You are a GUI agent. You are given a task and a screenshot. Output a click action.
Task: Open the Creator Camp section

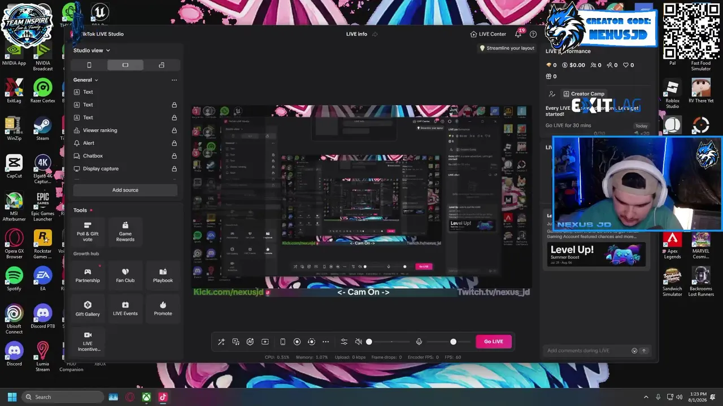tap(584, 94)
